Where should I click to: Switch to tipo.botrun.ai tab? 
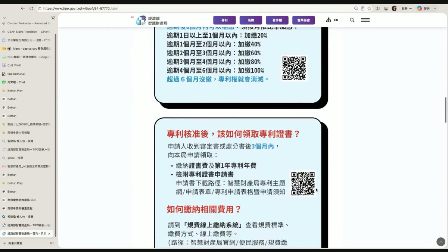27,74
